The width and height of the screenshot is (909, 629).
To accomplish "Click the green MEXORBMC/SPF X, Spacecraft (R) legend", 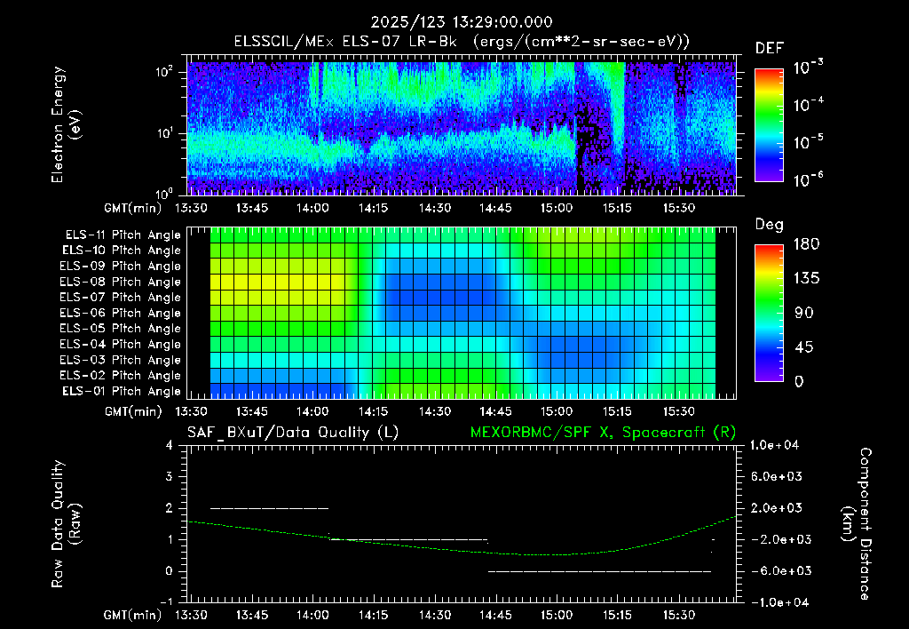I will (603, 433).
